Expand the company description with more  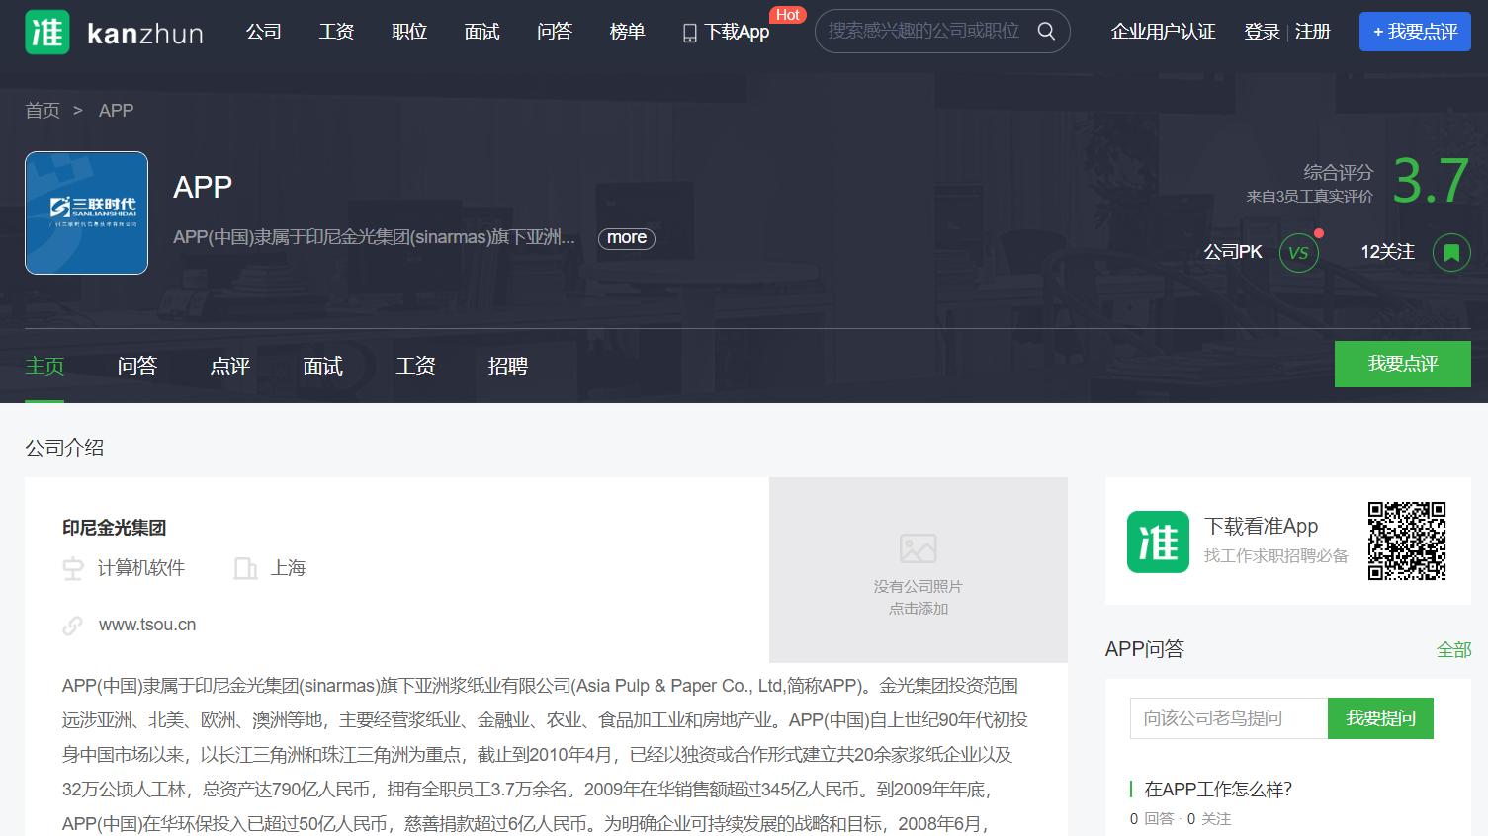click(x=626, y=238)
